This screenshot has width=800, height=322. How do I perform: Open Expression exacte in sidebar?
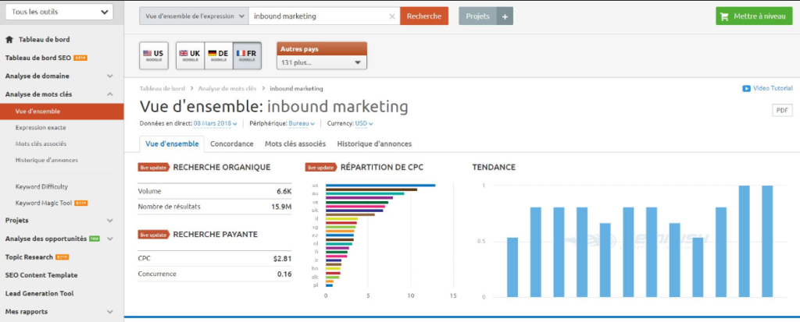[x=41, y=127]
